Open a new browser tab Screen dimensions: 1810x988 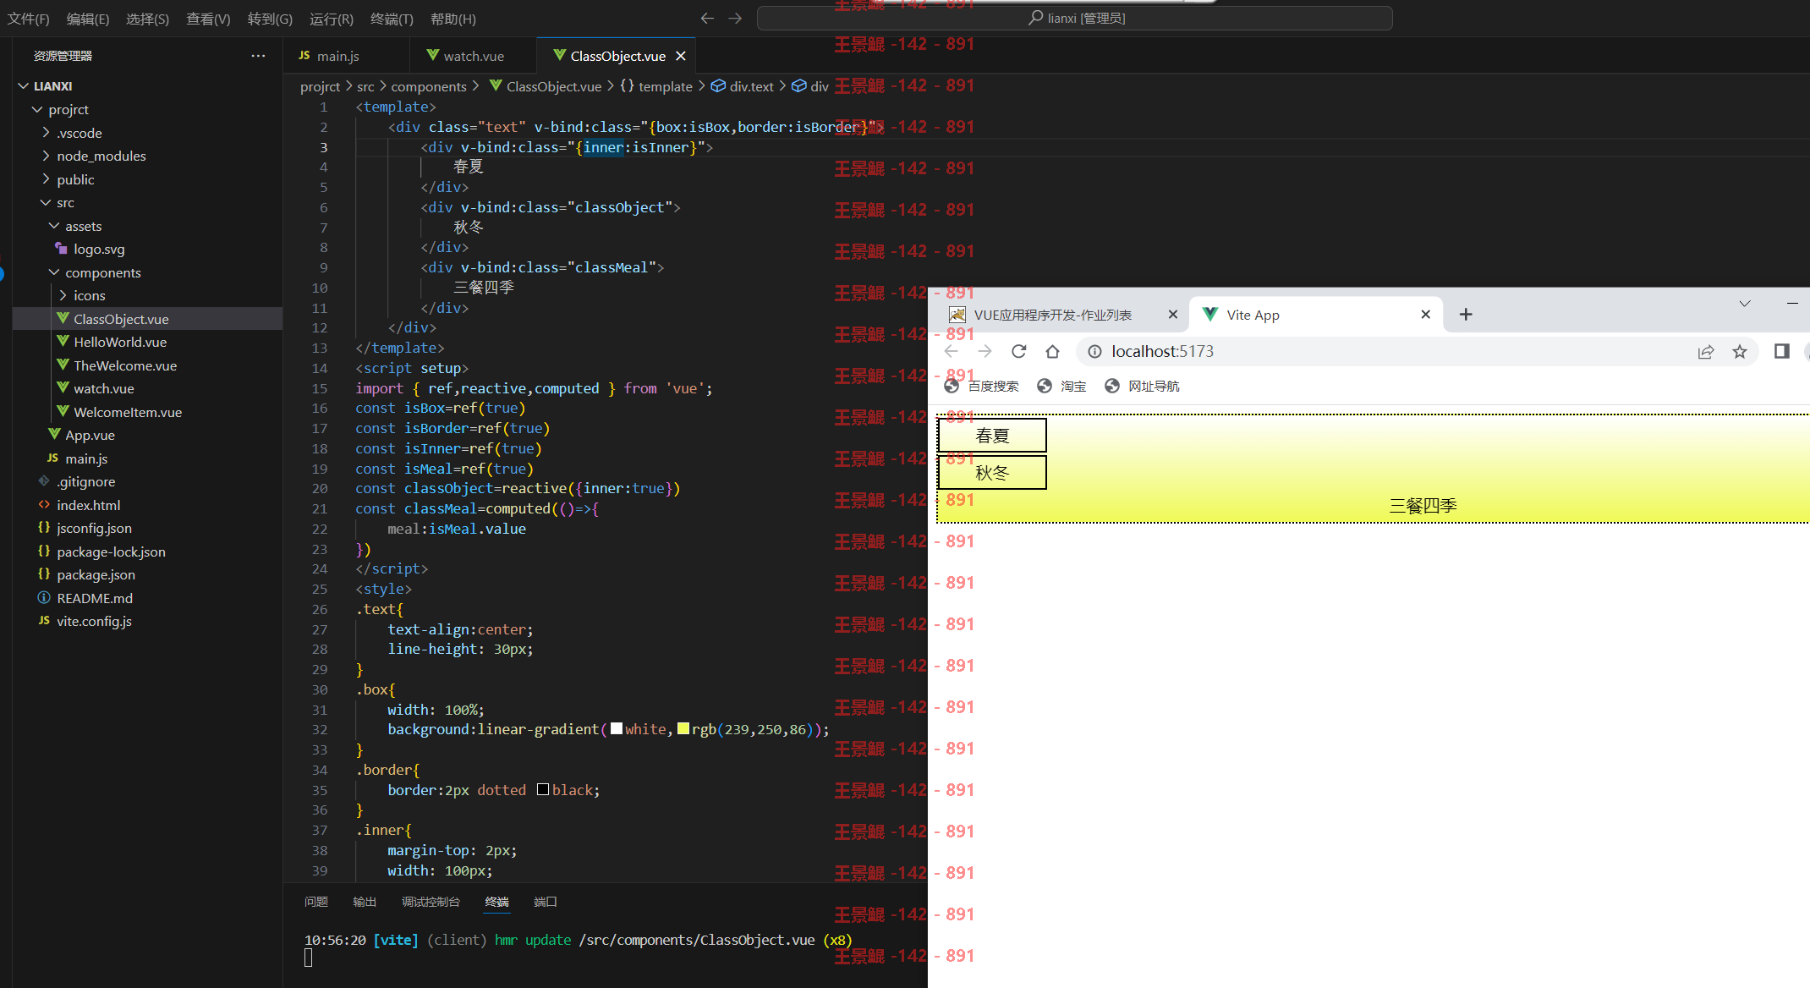click(1466, 314)
